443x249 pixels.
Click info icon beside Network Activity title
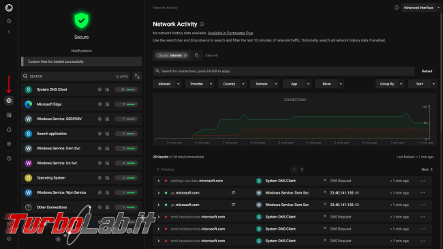(202, 24)
